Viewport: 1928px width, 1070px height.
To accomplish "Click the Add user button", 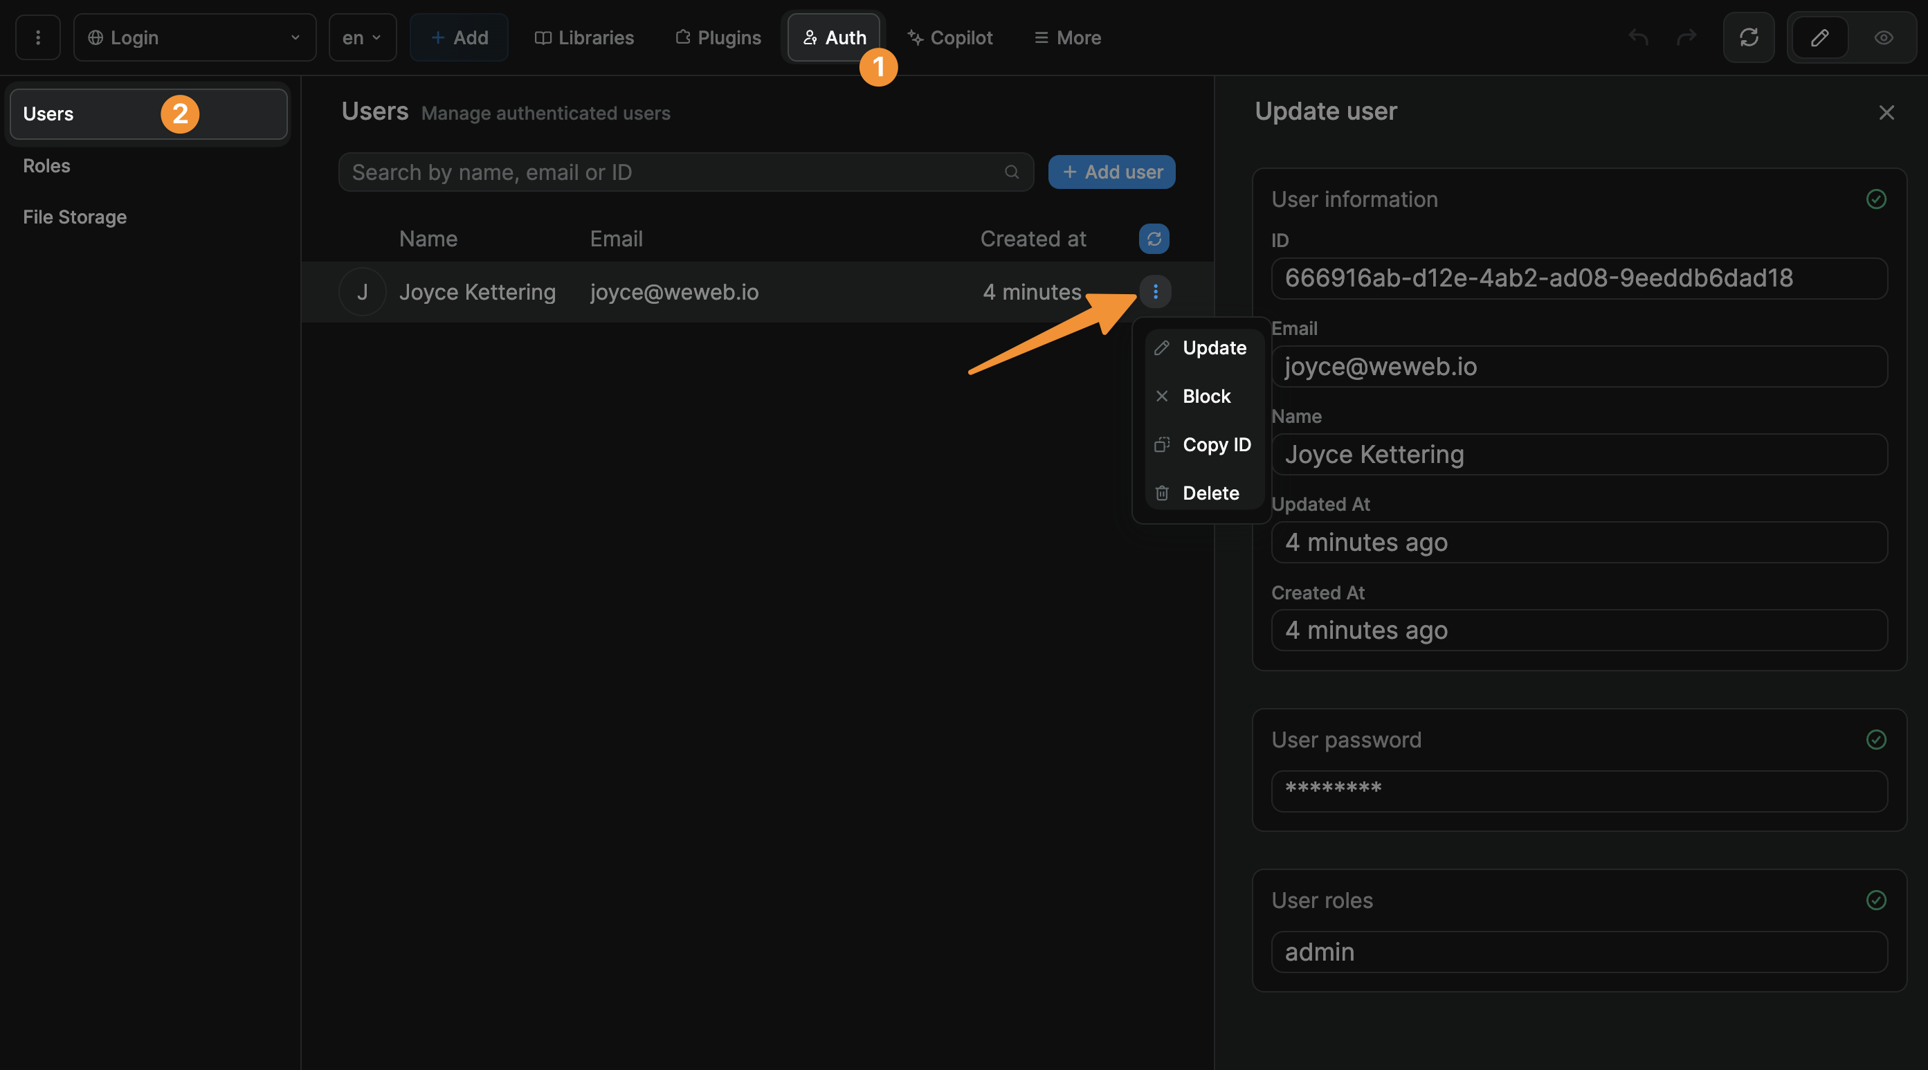I will [1111, 172].
